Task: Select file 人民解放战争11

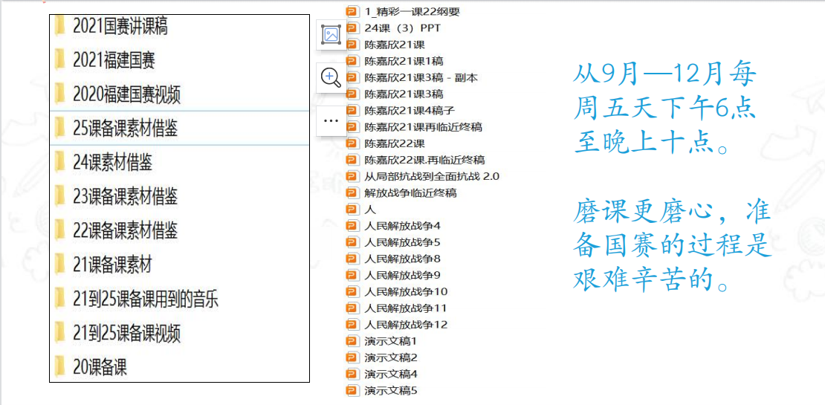Action: click(x=405, y=308)
